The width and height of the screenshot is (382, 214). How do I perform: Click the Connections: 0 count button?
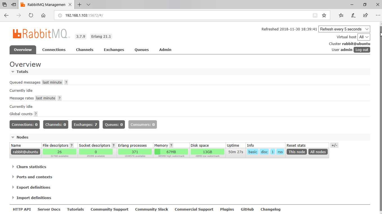tap(24, 125)
